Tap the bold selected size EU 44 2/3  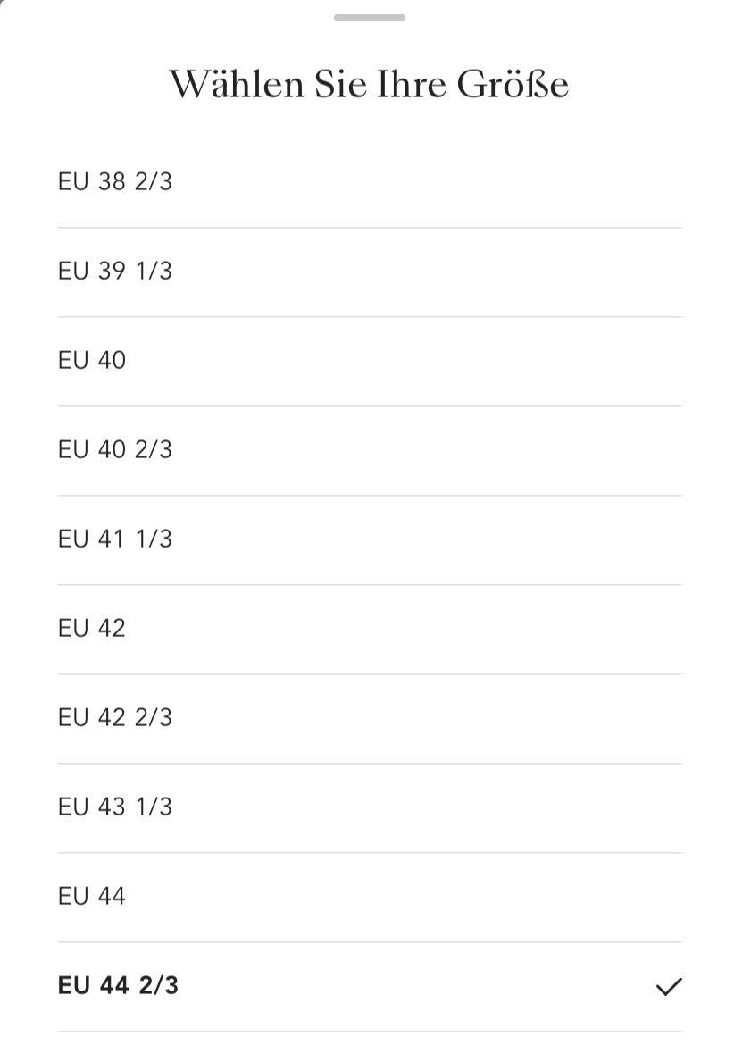pos(118,986)
